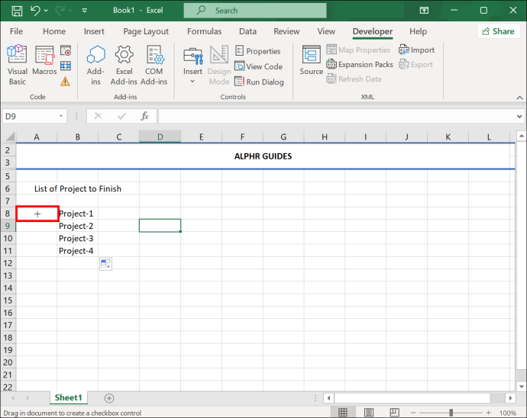Add a new sheet with plus icon
The image size is (527, 418).
pos(109,398)
